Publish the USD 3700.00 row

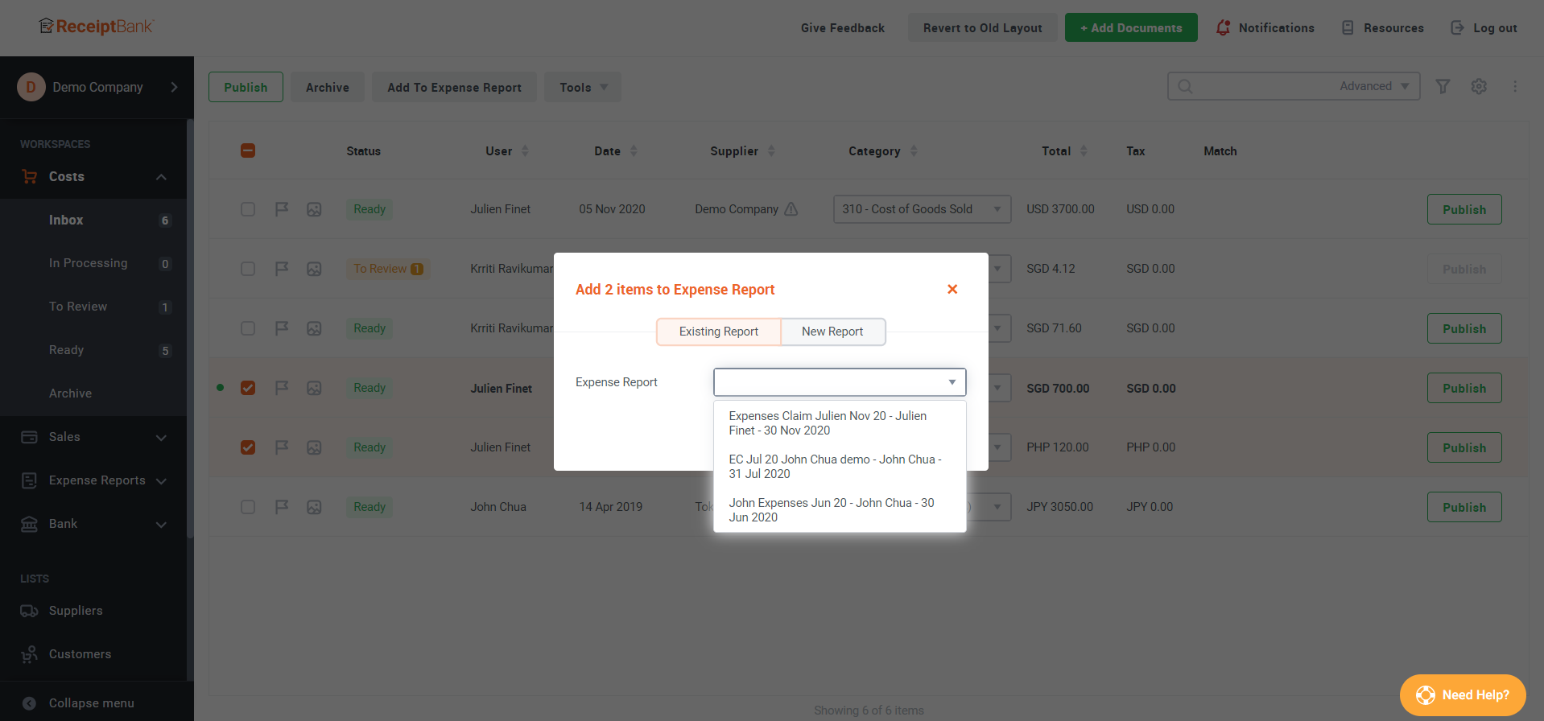coord(1464,209)
